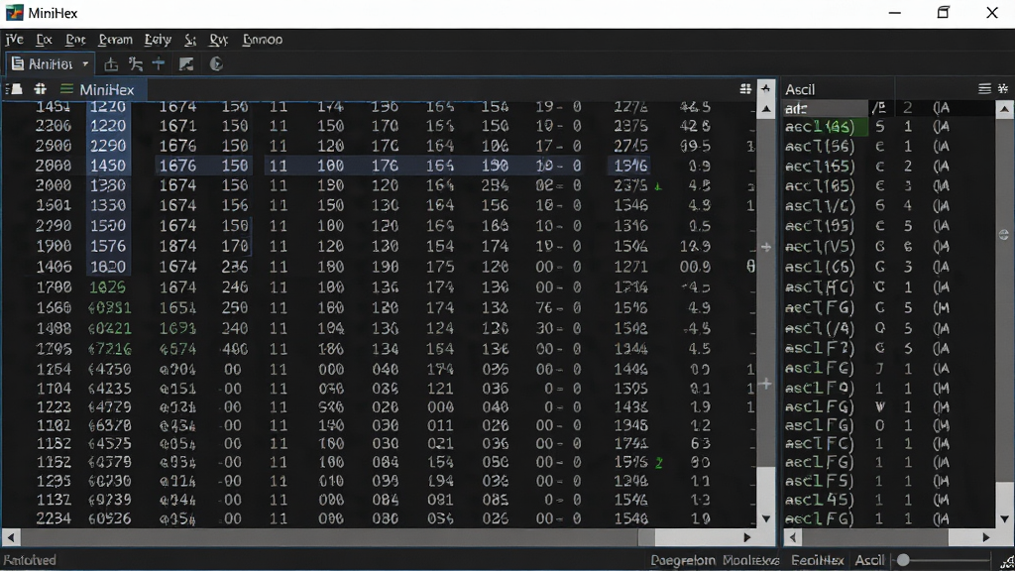Click the icon right of the Ascii panel hamburger
1015x571 pixels.
[x=1003, y=88]
